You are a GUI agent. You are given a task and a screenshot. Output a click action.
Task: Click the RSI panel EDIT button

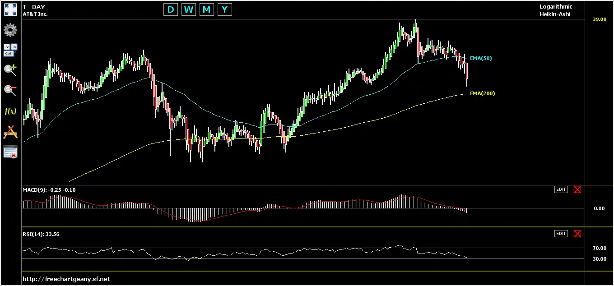(561, 234)
